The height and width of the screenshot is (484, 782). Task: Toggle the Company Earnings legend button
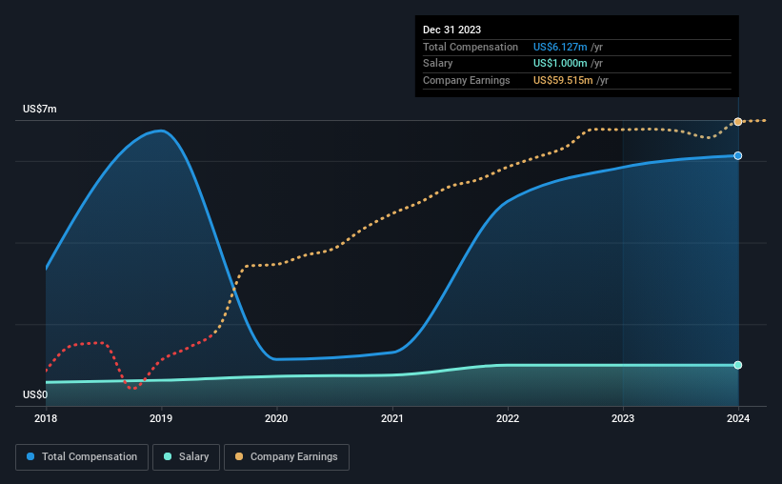287,457
